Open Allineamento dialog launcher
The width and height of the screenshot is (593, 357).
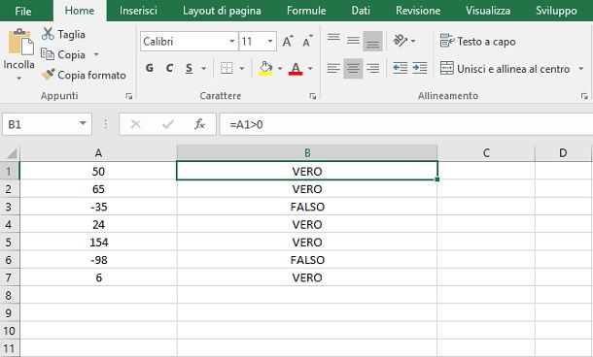pyautogui.click(x=584, y=96)
